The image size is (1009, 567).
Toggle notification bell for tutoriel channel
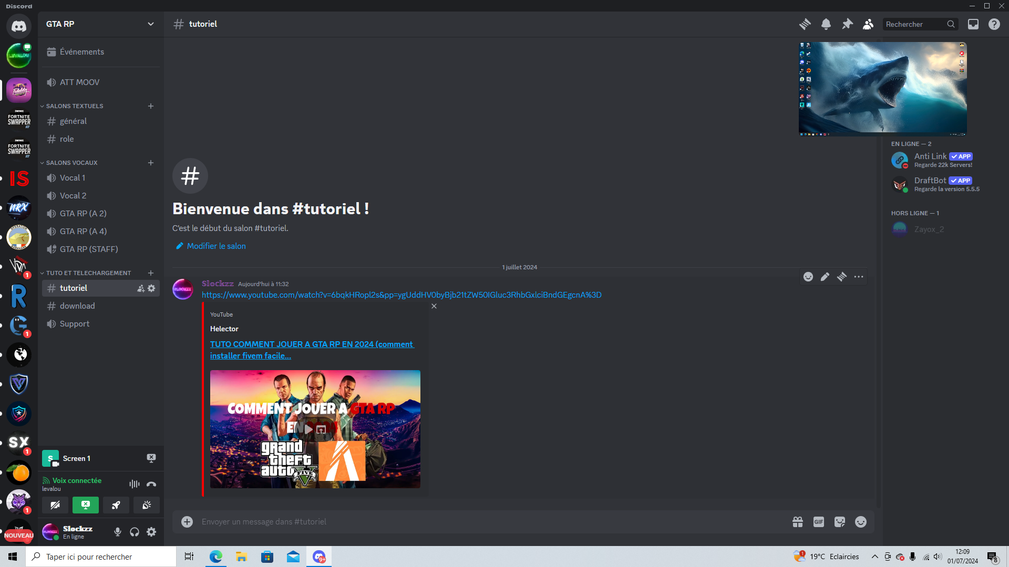tap(826, 24)
